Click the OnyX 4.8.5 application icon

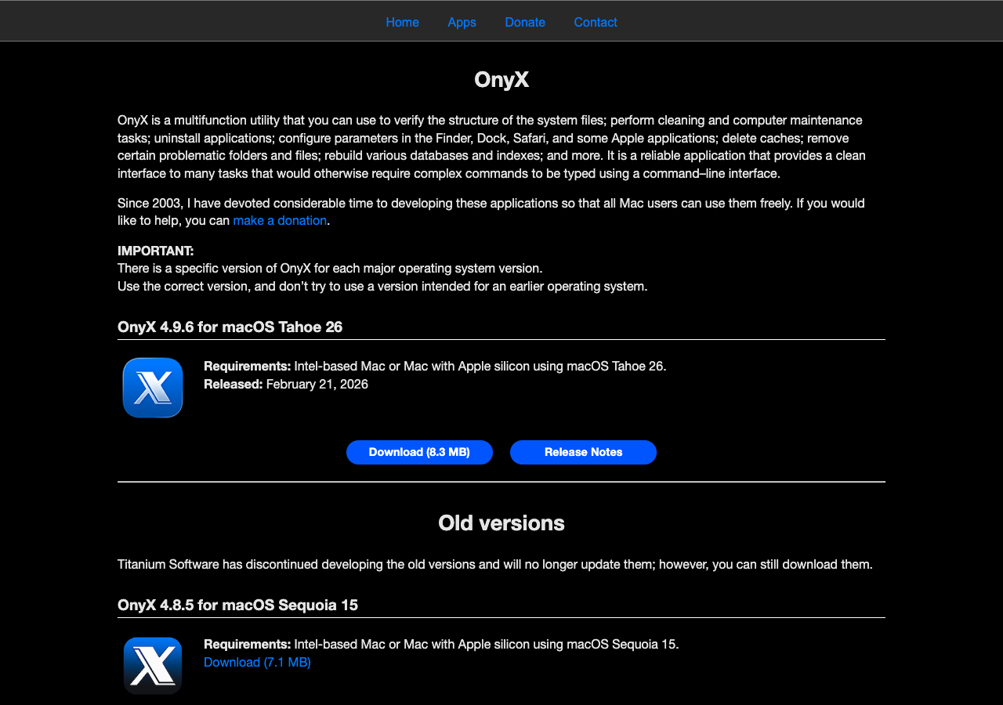153,665
